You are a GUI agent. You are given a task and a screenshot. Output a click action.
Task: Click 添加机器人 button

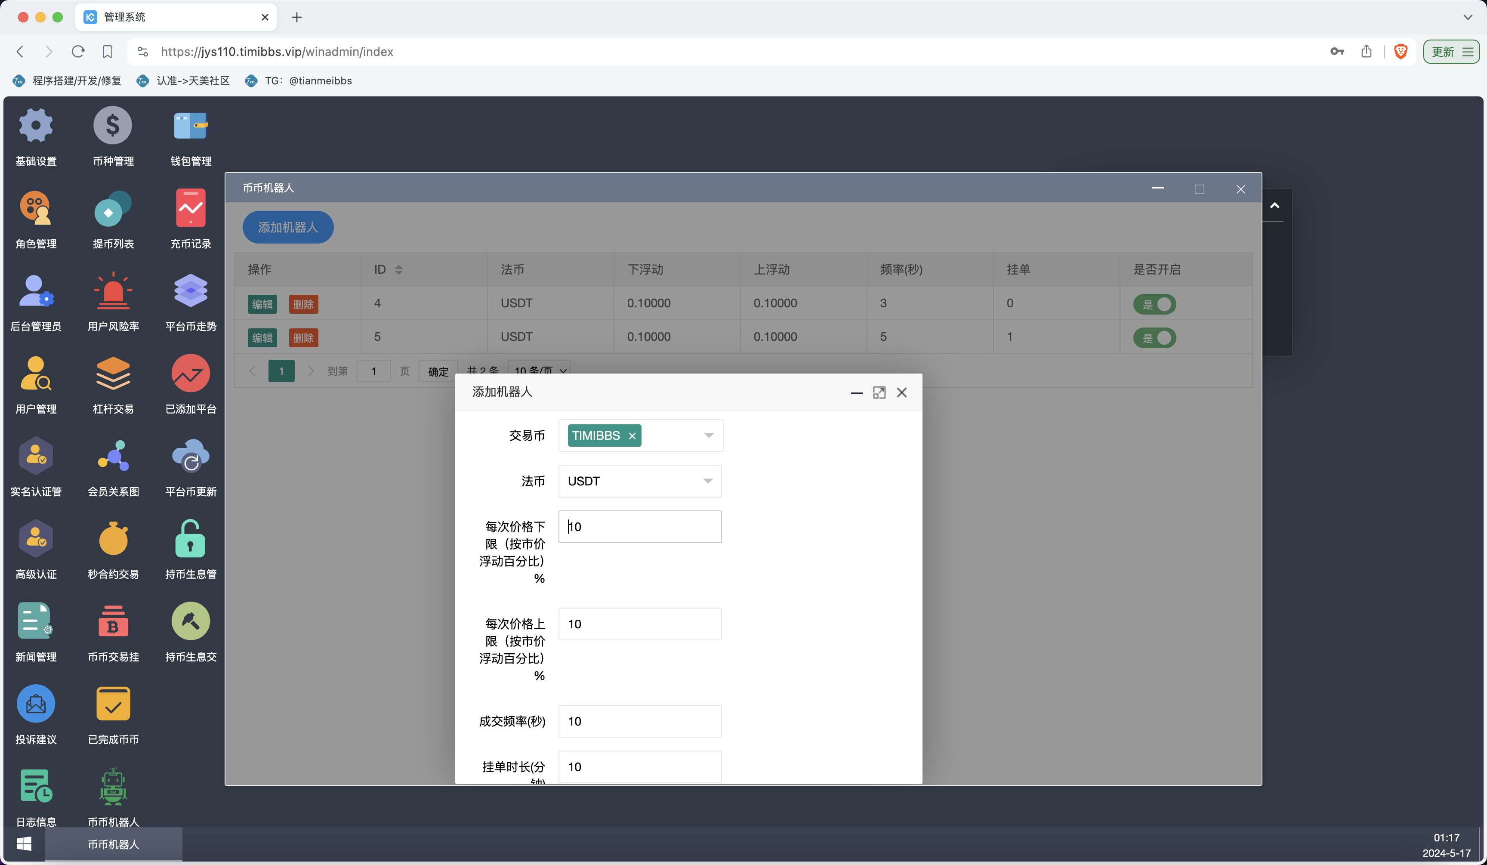288,227
